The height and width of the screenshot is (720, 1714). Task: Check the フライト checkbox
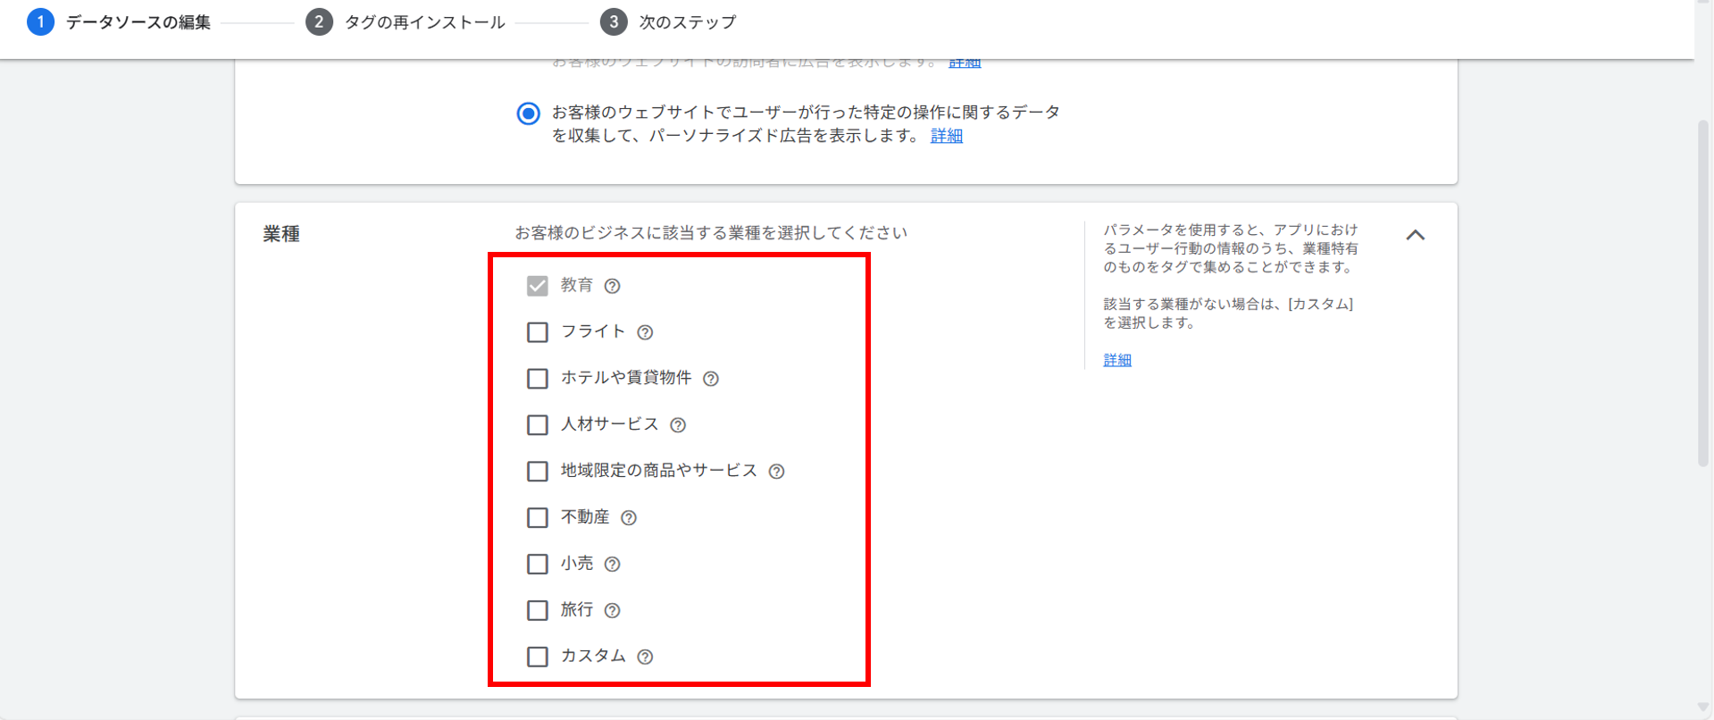click(x=538, y=332)
